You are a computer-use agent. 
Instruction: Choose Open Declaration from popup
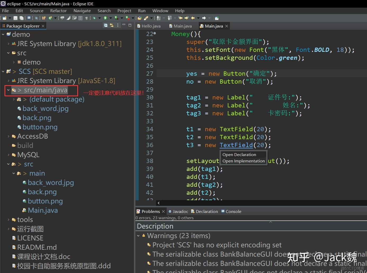pyautogui.click(x=239, y=154)
